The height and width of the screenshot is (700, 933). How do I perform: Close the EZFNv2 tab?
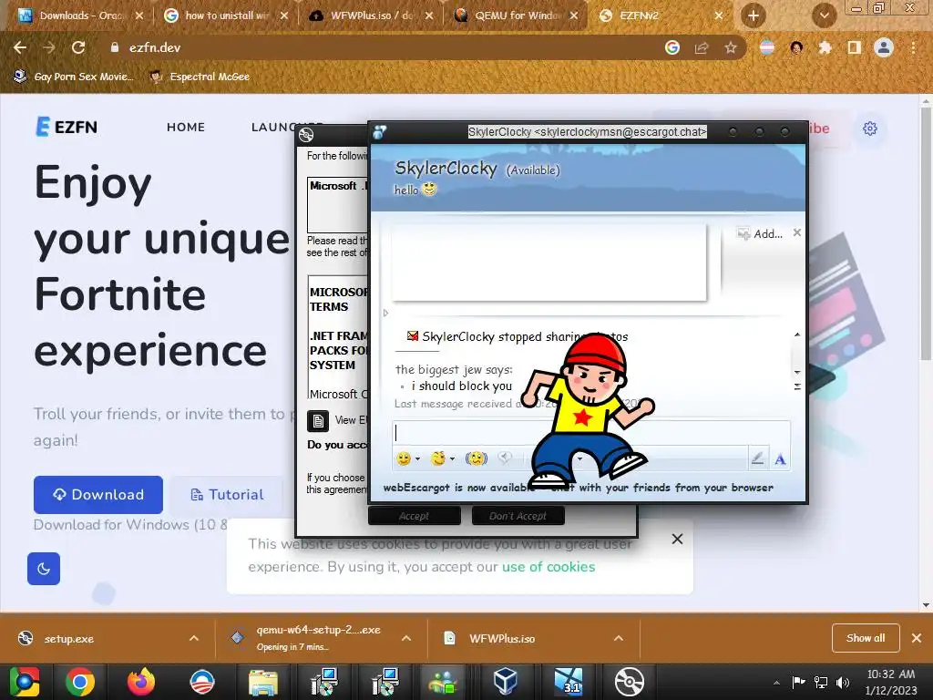[719, 15]
